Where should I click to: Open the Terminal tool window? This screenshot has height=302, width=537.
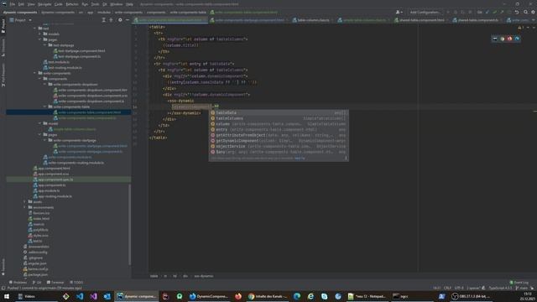[55, 283]
